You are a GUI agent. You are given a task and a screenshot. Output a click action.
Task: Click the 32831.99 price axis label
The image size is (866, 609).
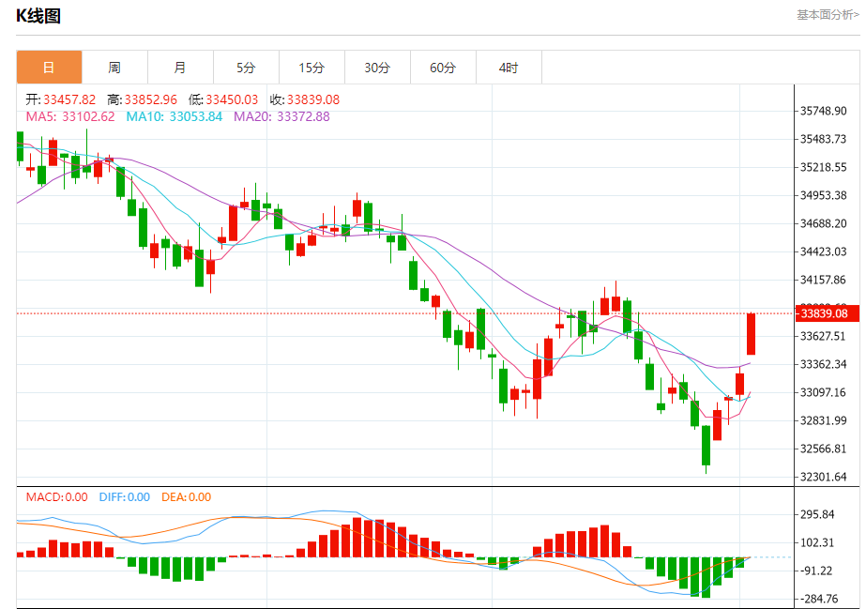tap(824, 420)
